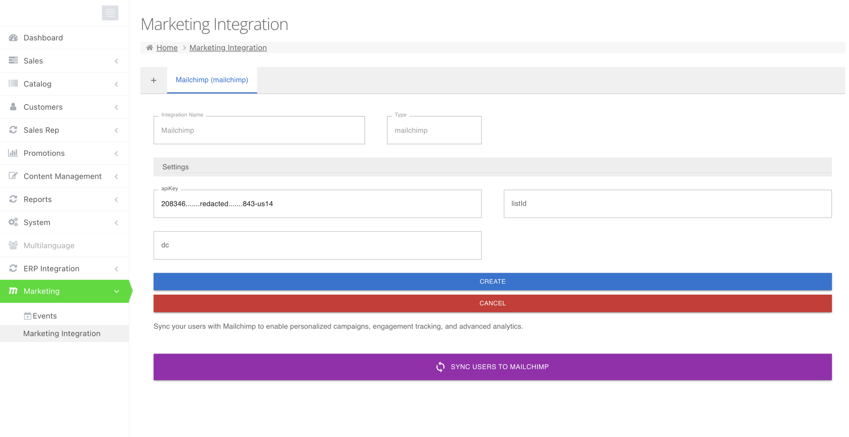Expand the Catalog menu chevron

[x=116, y=84]
